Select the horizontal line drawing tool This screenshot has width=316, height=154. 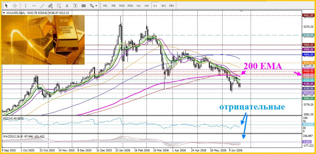34,6
